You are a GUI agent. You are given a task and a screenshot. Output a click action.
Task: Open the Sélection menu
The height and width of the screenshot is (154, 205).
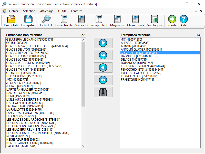click(x=29, y=11)
